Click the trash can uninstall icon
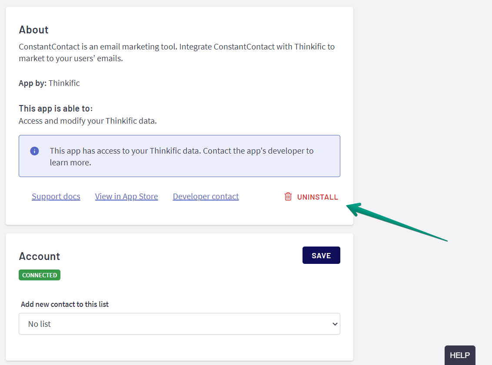 pyautogui.click(x=288, y=197)
